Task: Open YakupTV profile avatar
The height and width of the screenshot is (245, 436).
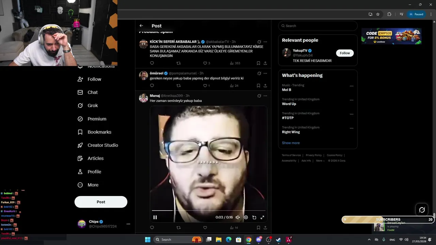Action: coord(286,53)
